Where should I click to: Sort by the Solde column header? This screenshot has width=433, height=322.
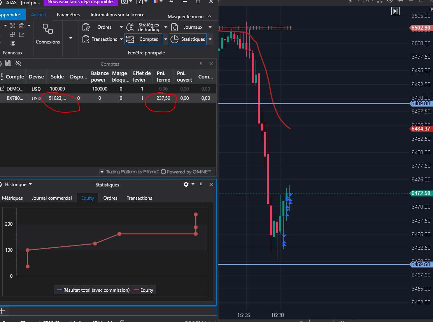click(57, 77)
